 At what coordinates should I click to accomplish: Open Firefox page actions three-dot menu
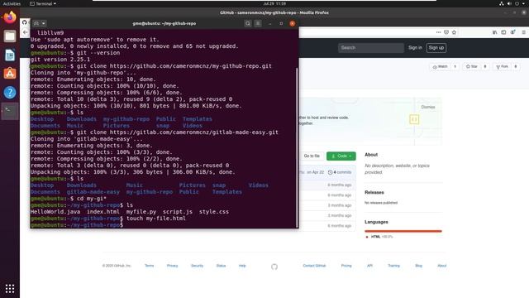(x=438, y=32)
